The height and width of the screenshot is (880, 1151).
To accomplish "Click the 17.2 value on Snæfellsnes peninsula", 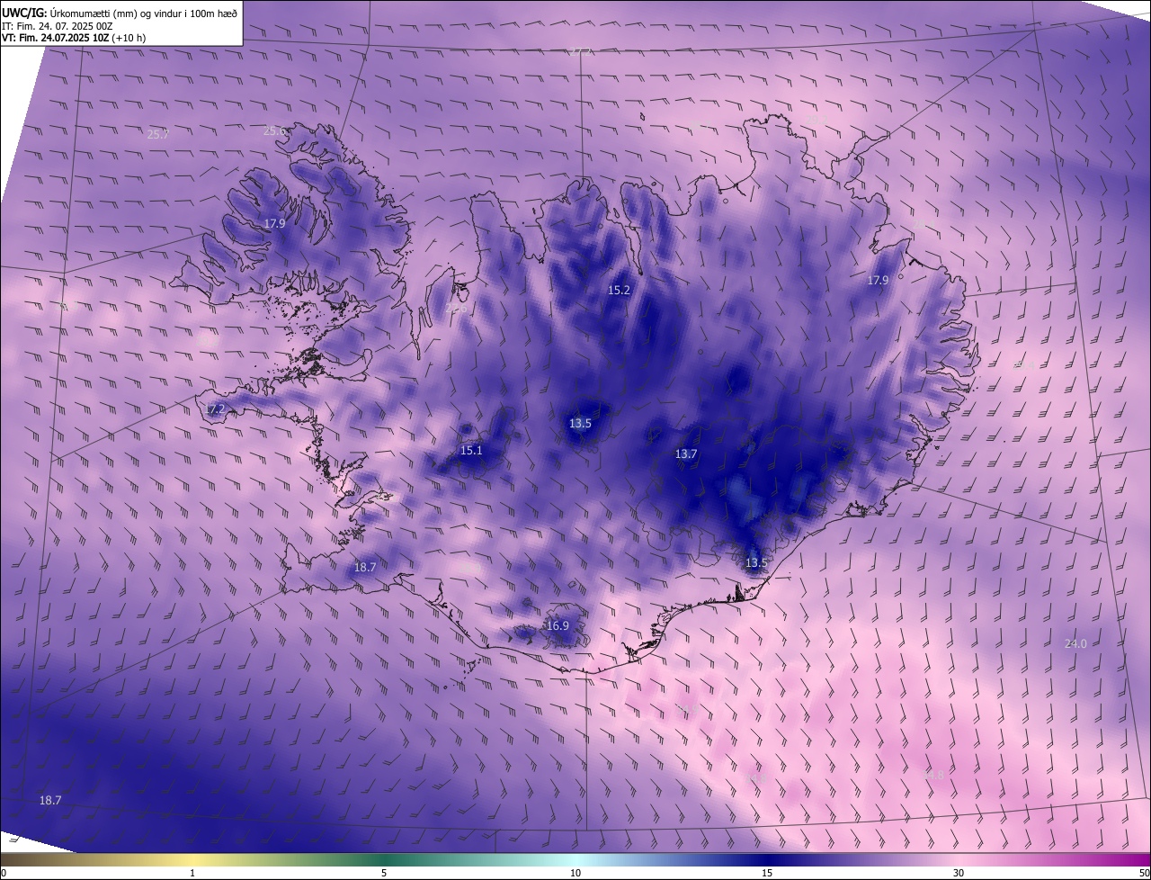I will pyautogui.click(x=215, y=409).
